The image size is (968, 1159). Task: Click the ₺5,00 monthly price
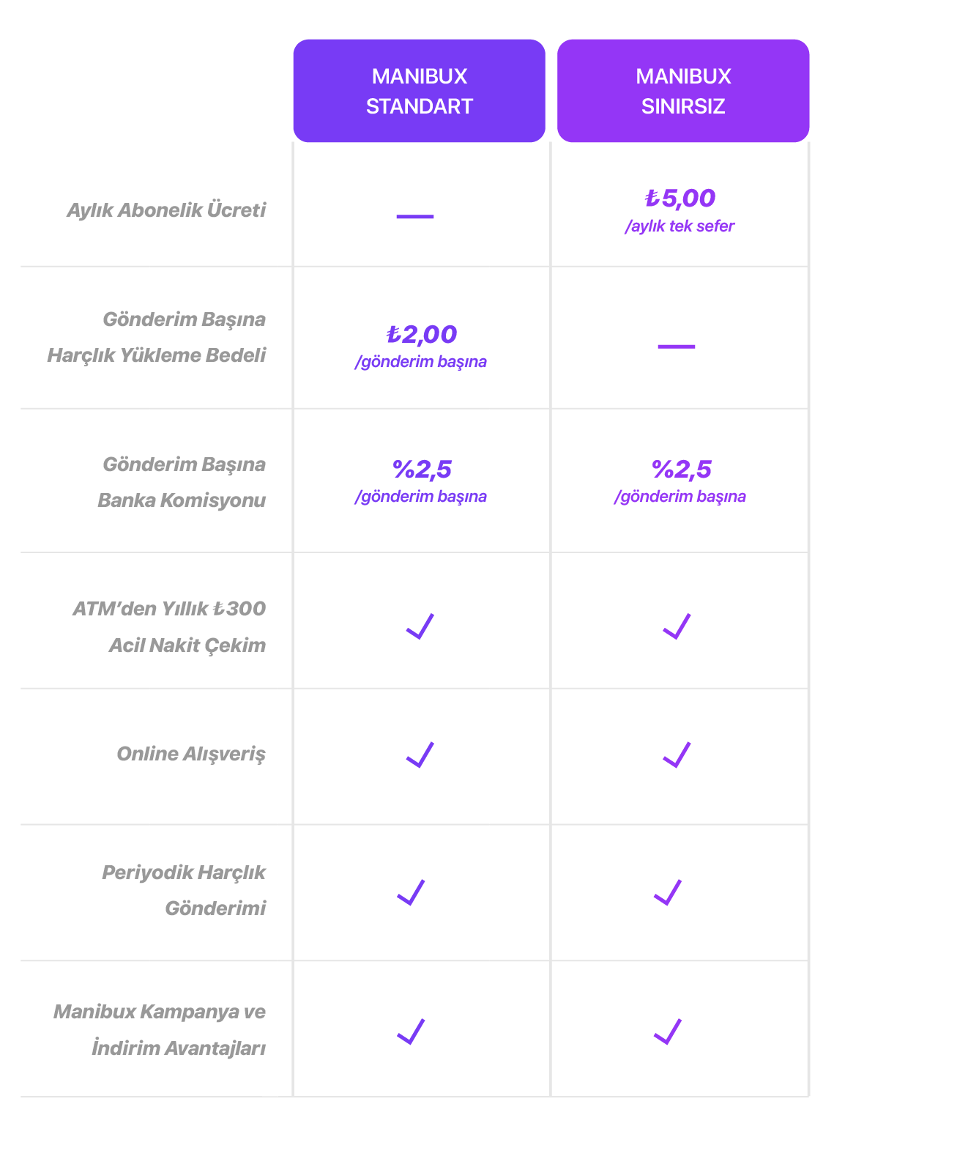680,198
